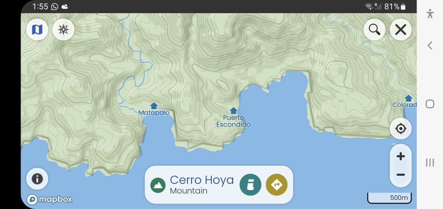Close the map with the X button
The height and width of the screenshot is (209, 443).
401,29
